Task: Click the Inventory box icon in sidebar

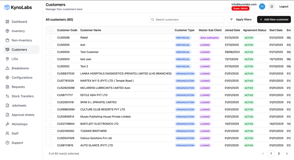Action: pyautogui.click(x=7, y=31)
